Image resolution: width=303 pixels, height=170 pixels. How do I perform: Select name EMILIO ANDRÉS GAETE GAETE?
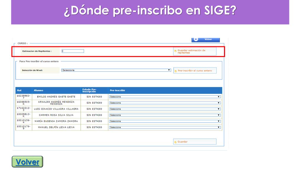[x=56, y=97]
